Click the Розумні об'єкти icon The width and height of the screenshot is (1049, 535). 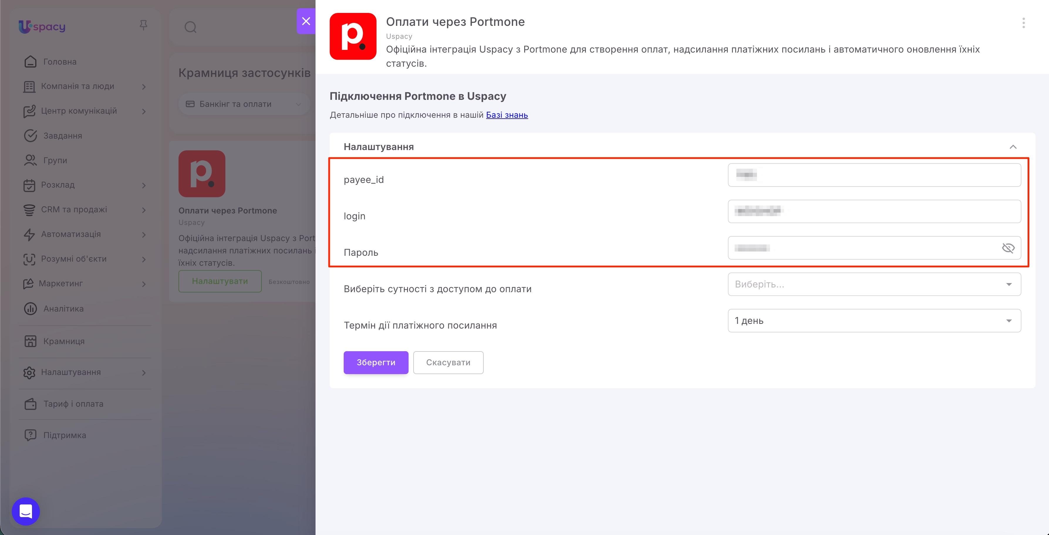click(29, 260)
